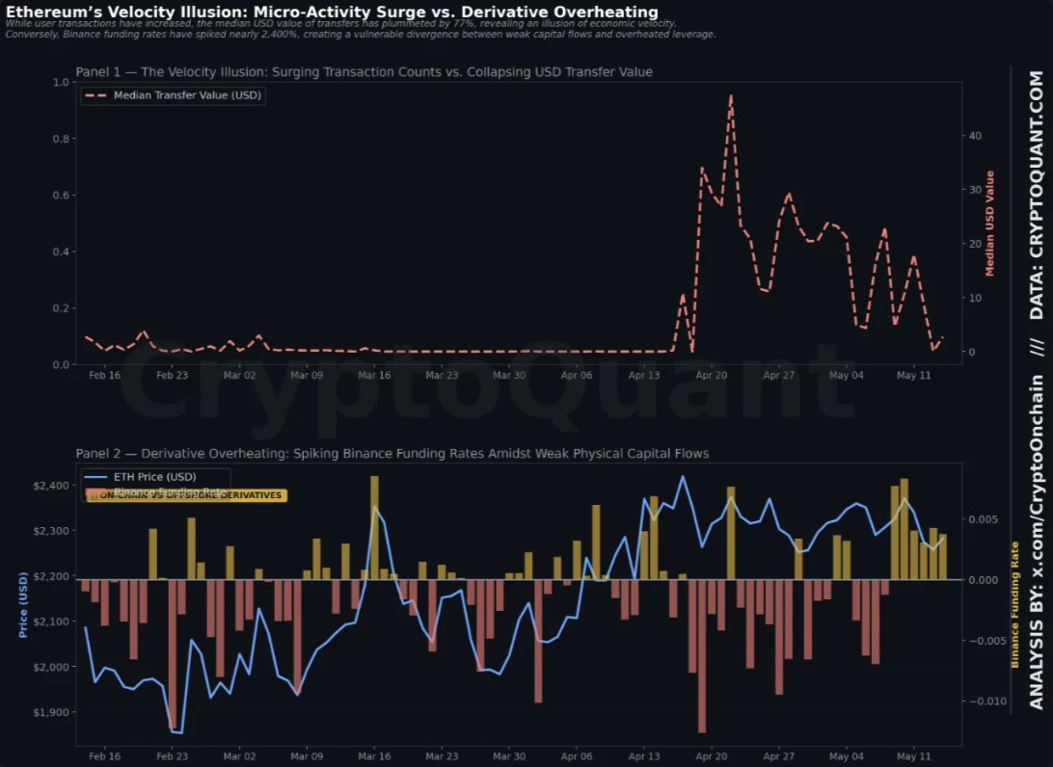Click the '$2,400' price tick

(51, 486)
